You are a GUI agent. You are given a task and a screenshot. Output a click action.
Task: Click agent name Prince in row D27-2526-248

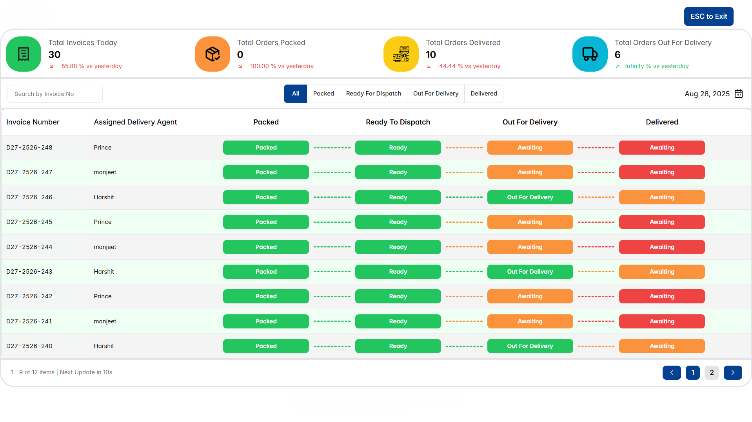[103, 148]
